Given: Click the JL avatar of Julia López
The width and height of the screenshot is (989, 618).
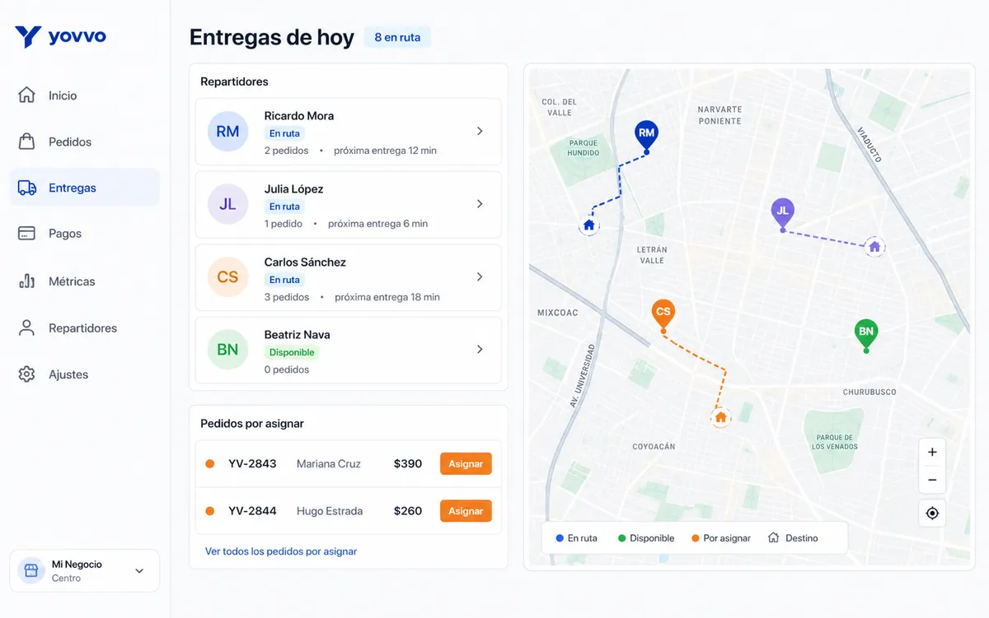Looking at the screenshot, I should pyautogui.click(x=227, y=204).
